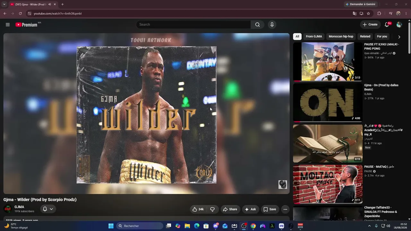
Task: Open the Quran book short thumbnail
Action: (328, 143)
